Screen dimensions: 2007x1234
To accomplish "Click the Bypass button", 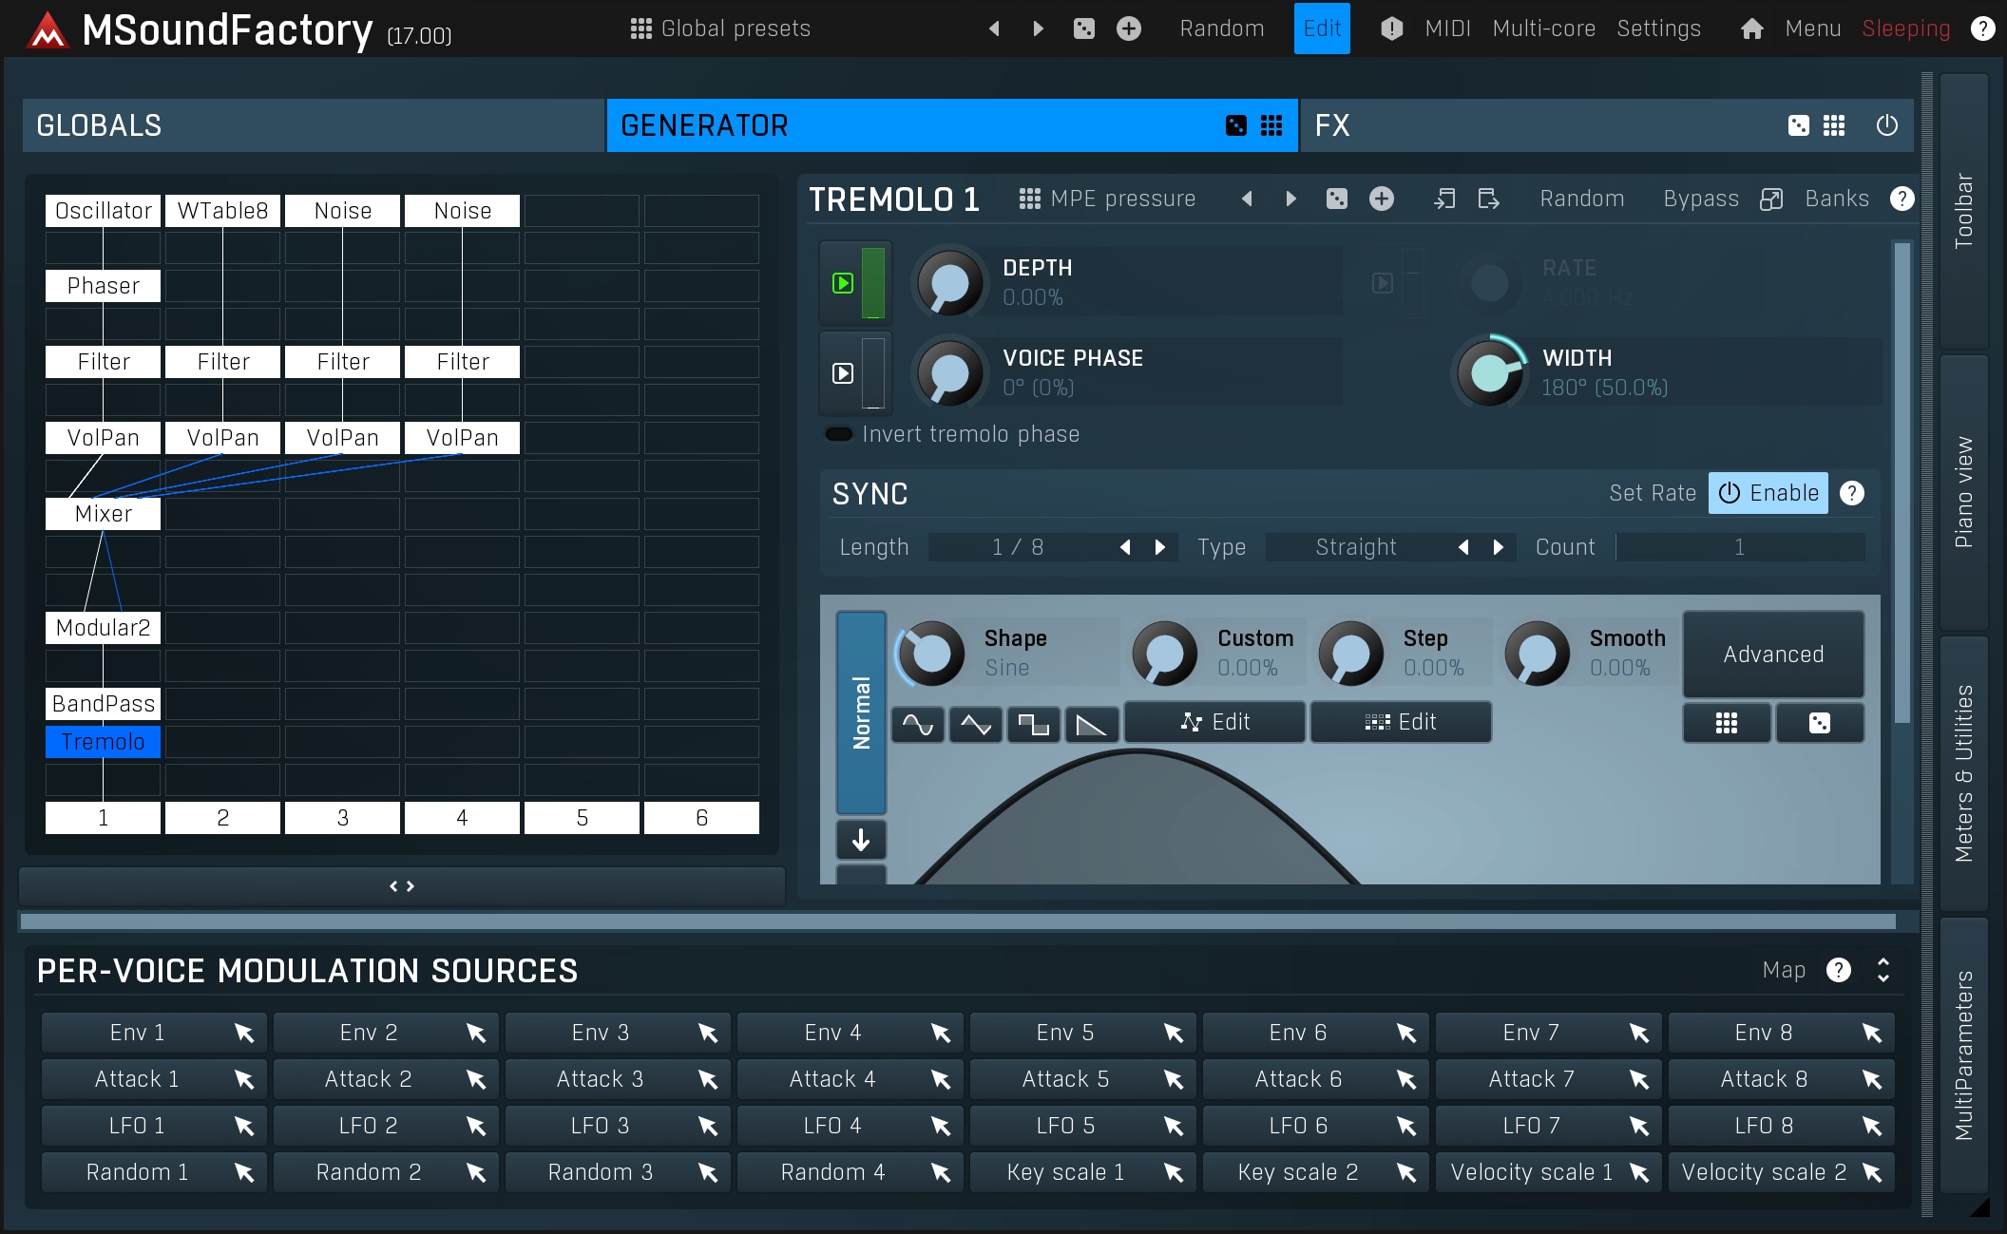I will point(1700,199).
